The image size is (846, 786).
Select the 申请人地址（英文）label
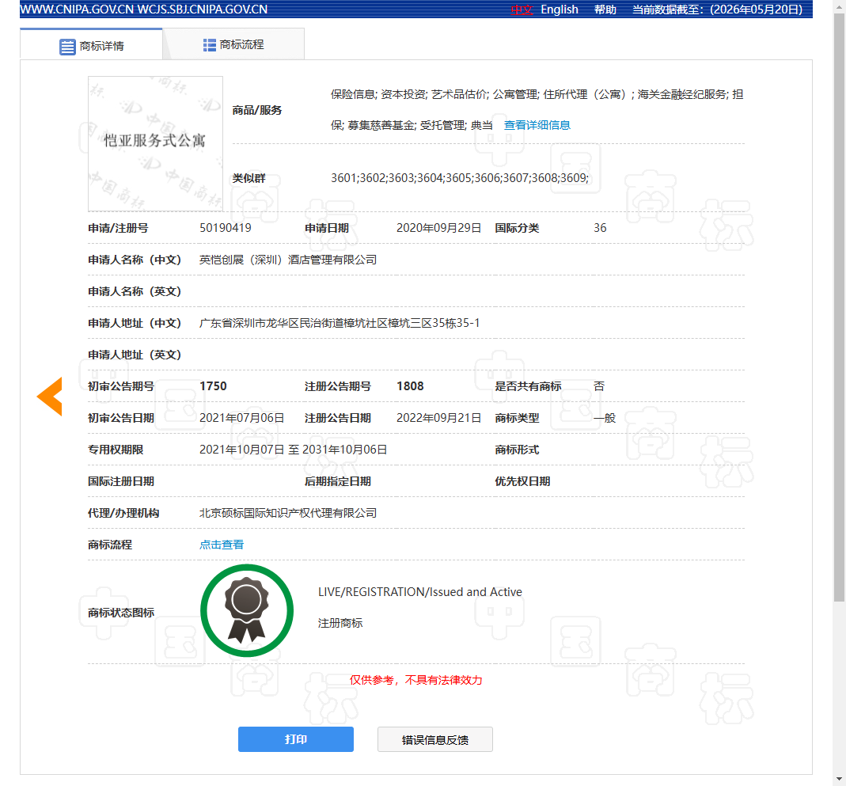coord(135,355)
